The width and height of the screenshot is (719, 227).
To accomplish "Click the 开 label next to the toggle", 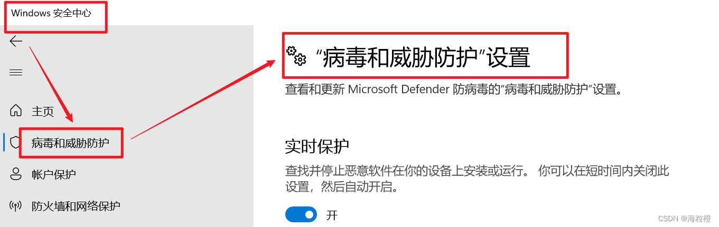I will click(x=332, y=215).
